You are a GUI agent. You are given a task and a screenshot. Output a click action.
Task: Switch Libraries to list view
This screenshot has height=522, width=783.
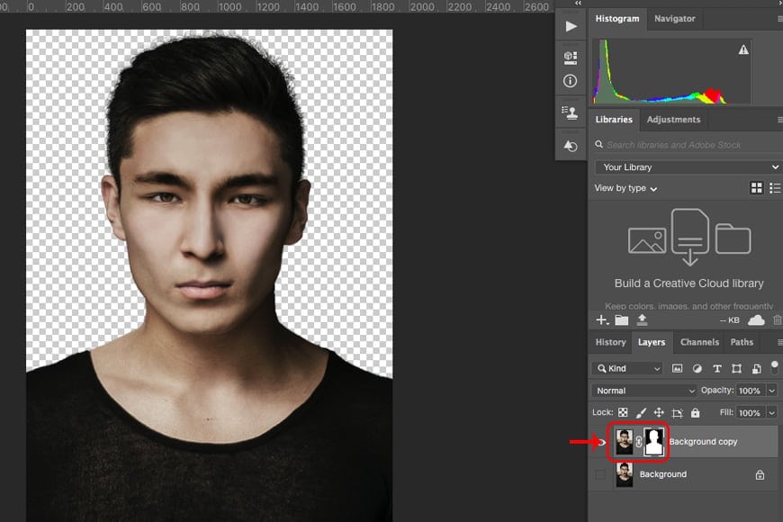(x=775, y=188)
